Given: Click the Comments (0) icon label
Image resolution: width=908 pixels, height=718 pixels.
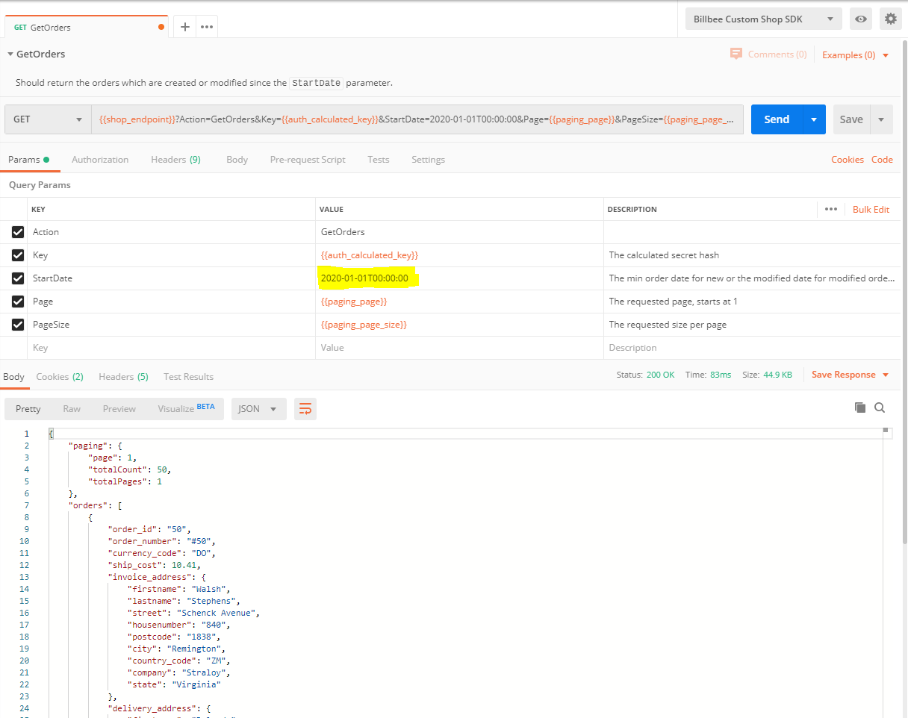Looking at the screenshot, I should [x=768, y=54].
